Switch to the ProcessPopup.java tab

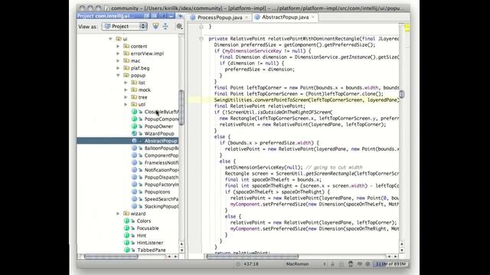tap(220, 18)
